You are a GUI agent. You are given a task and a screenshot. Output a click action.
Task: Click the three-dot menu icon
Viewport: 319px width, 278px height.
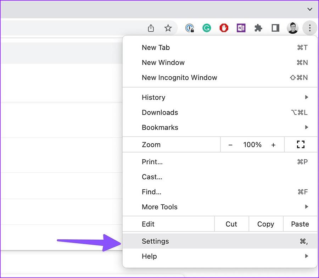(x=309, y=28)
